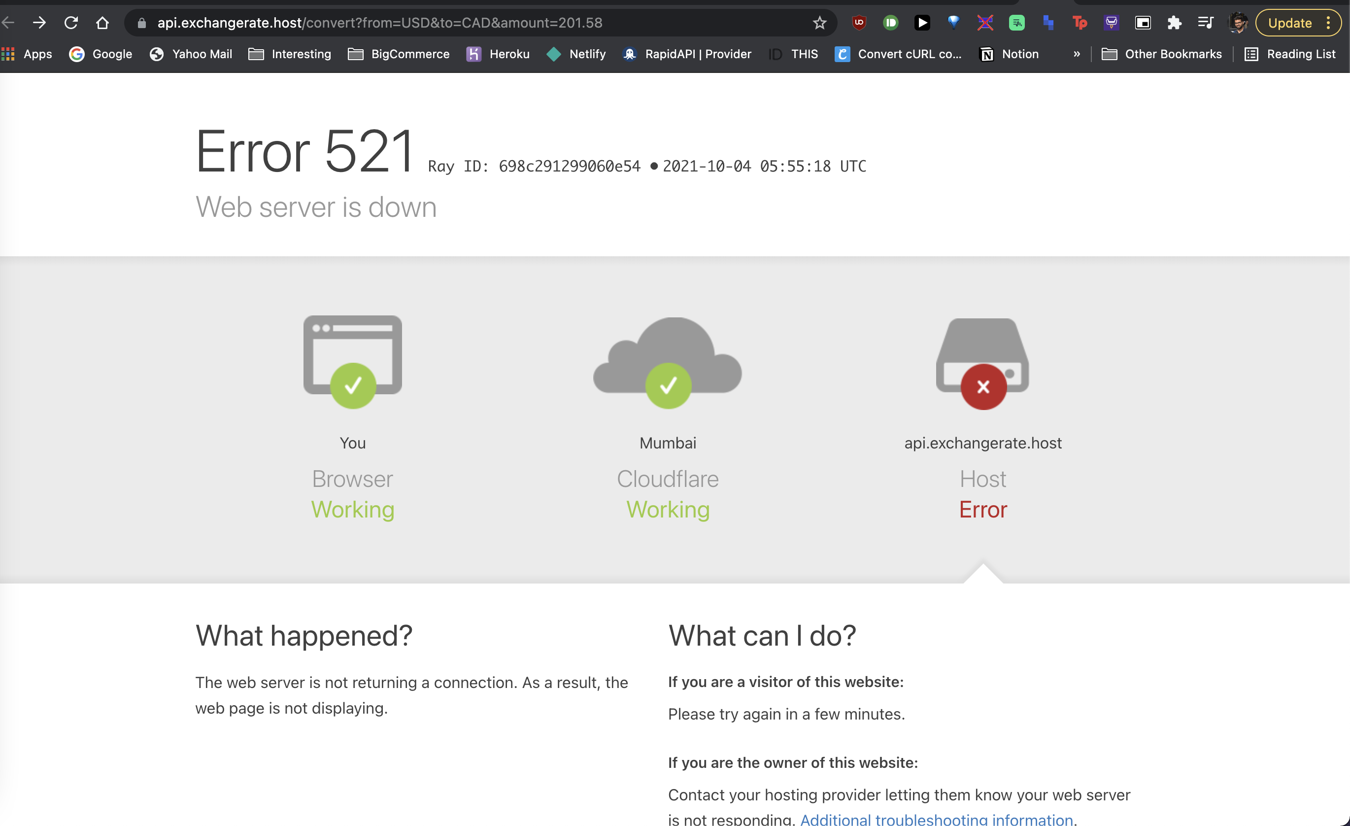The image size is (1350, 826).
Task: Click the picture-in-picture extension icon
Action: pos(1143,23)
